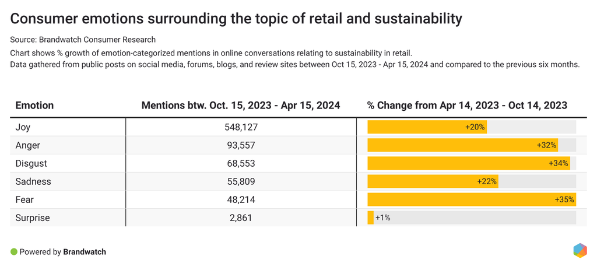597x270 pixels.
Task: Click the Joy +20% yellow bar
Action: click(x=427, y=127)
